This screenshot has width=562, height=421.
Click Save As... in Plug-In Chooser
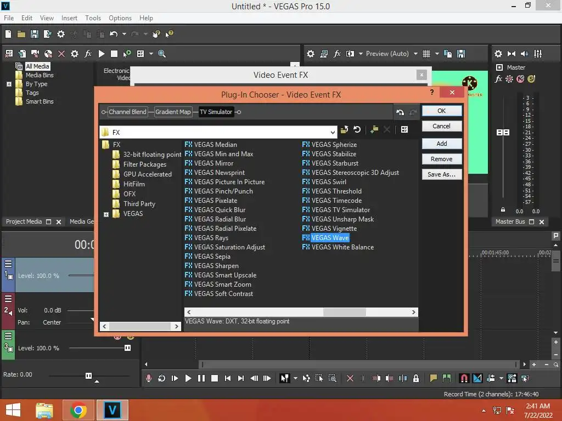[x=442, y=174]
